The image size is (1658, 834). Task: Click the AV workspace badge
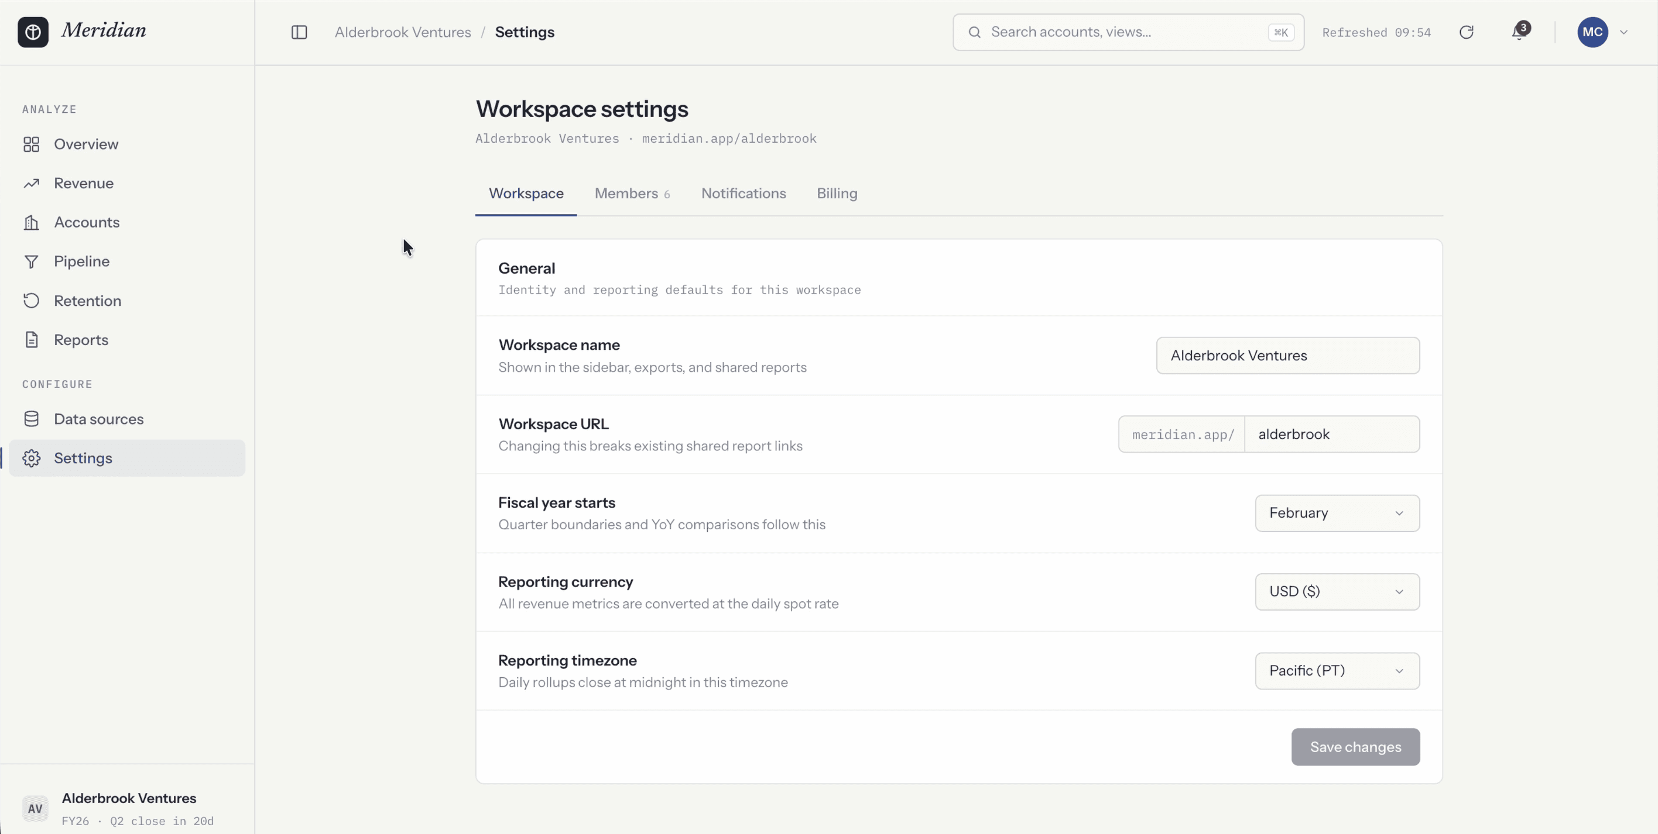(35, 809)
